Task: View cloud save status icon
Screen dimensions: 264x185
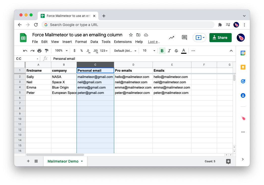Action: point(146,35)
